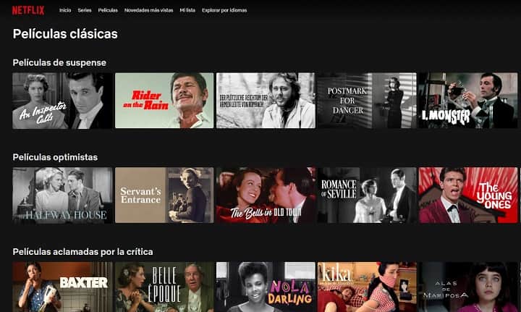Open the Kika movie

tap(367, 287)
